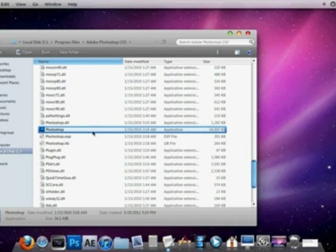The height and width of the screenshot is (252, 336).
Task: Open the iMac monitor icon in the dock
Action: point(247,242)
